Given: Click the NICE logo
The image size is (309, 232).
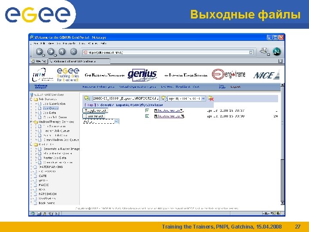Looking at the screenshot, I should pyautogui.click(x=267, y=75).
